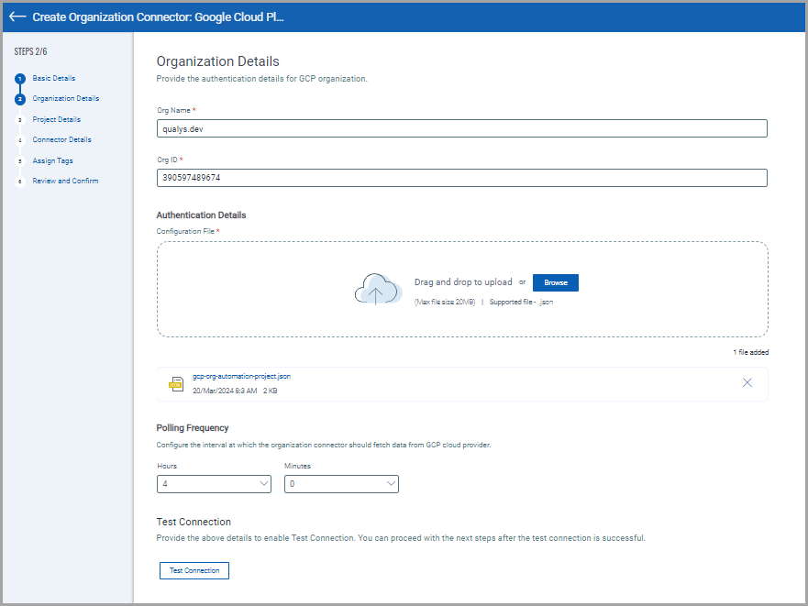The image size is (808, 606).
Task: Click step 1 circle for Basic Details
Action: [x=20, y=79]
